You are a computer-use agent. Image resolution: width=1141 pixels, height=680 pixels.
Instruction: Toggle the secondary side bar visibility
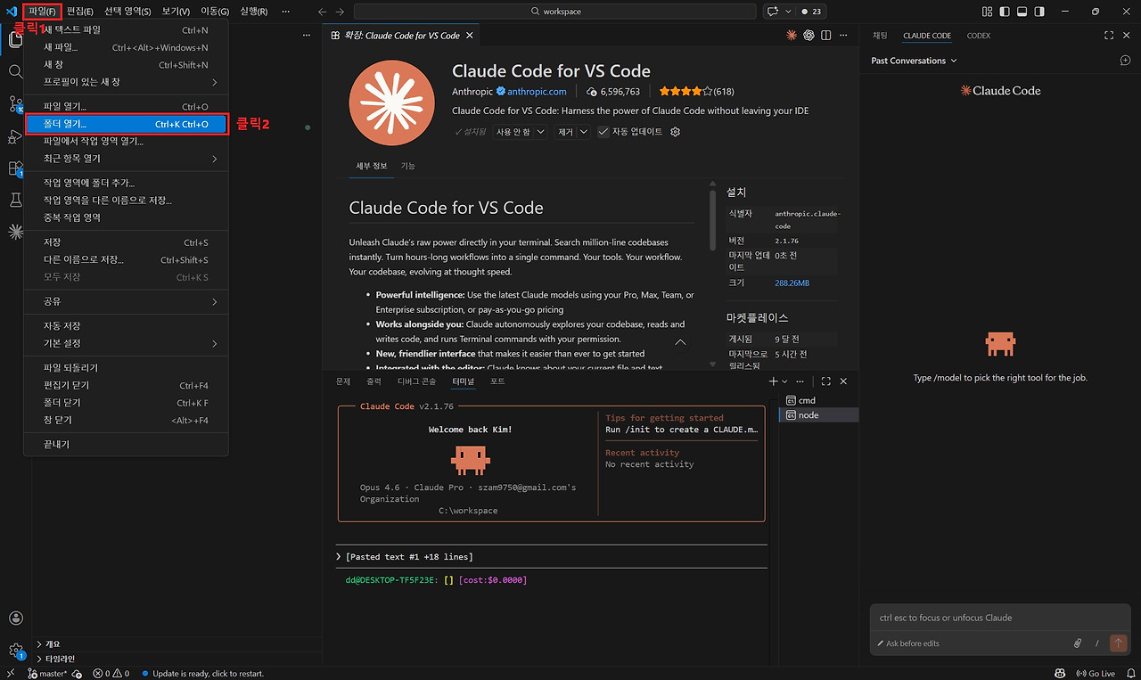1038,12
